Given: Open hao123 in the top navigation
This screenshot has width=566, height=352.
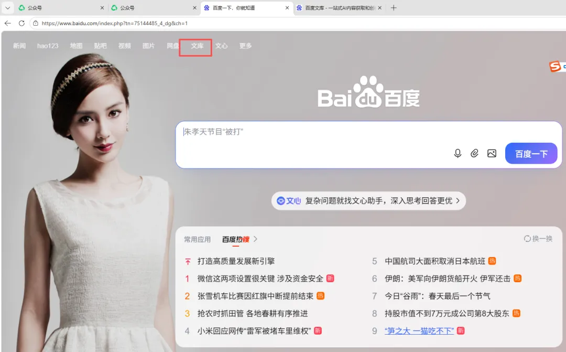Looking at the screenshot, I should click(48, 46).
